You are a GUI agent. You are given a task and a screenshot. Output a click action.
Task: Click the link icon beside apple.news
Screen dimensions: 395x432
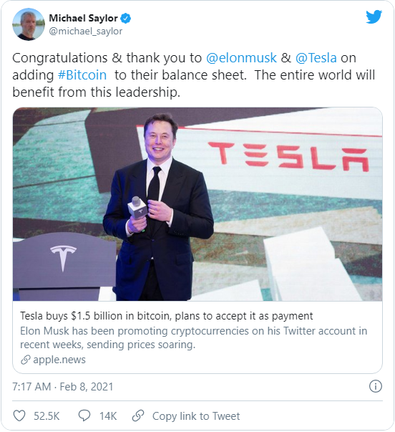point(25,360)
